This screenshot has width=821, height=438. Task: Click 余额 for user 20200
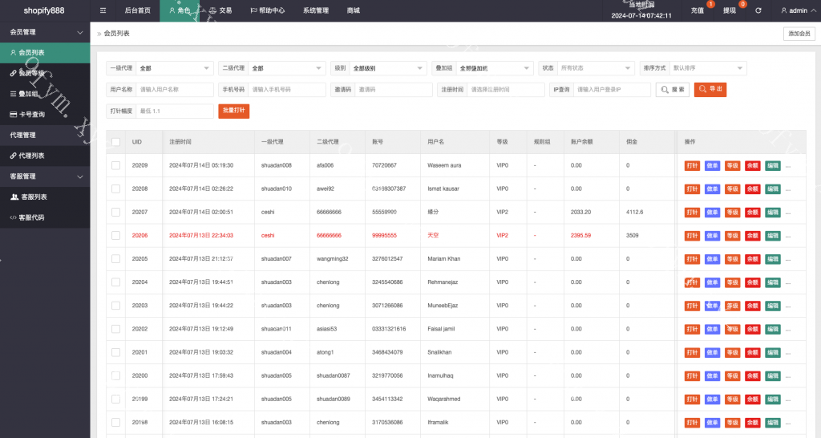click(752, 375)
